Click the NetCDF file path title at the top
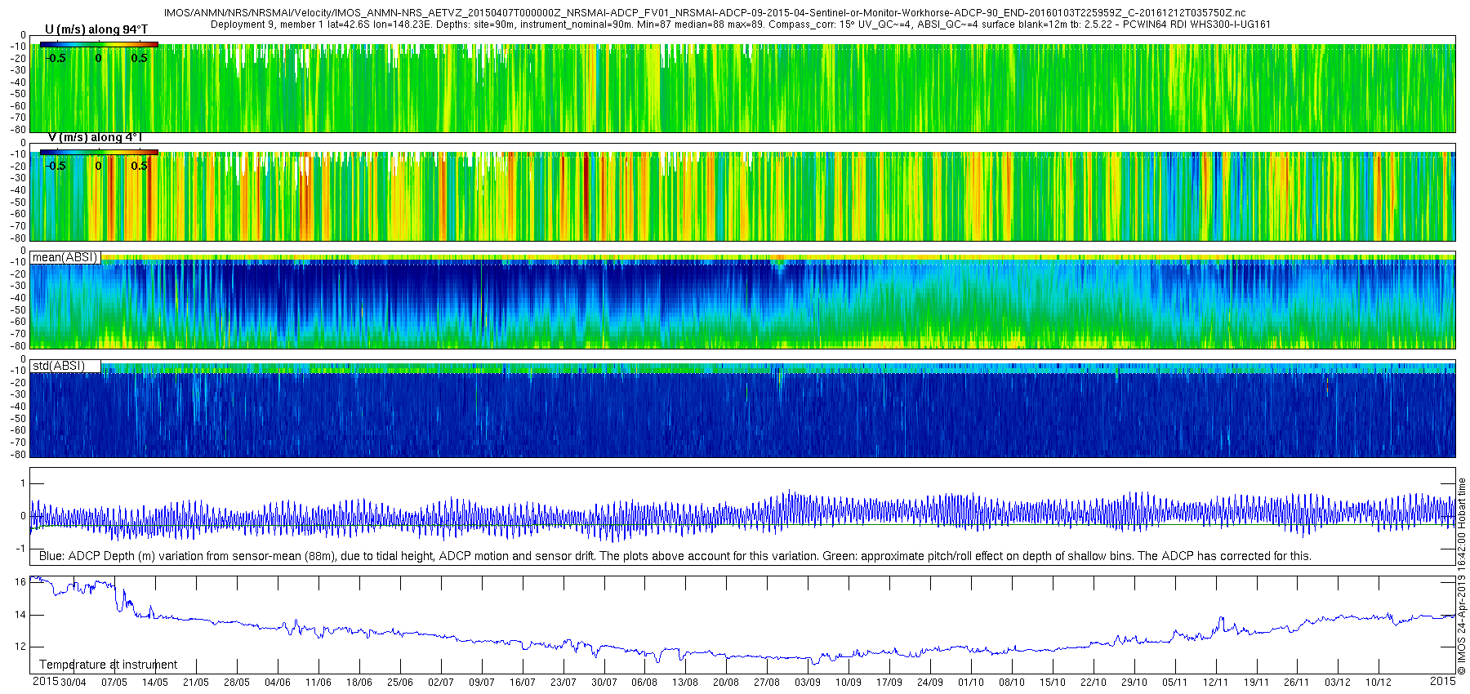1470x694 pixels. pyautogui.click(x=704, y=13)
